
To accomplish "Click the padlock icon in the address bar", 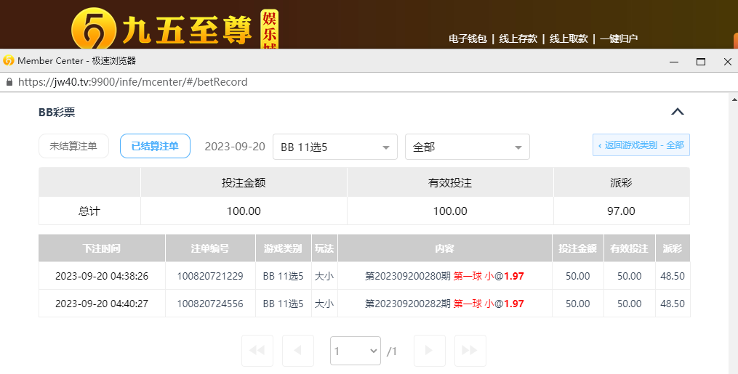I will pos(9,82).
